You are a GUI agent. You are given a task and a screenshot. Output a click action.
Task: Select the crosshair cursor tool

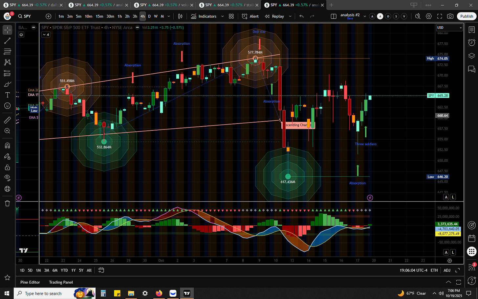7,30
